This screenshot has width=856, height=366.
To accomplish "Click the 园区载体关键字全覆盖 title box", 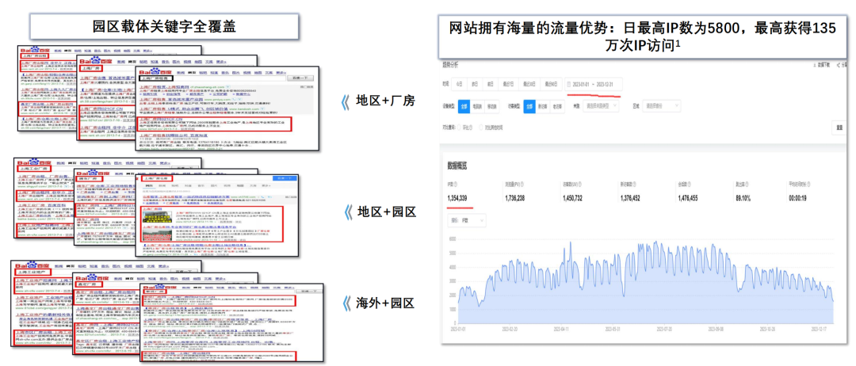I will (164, 26).
